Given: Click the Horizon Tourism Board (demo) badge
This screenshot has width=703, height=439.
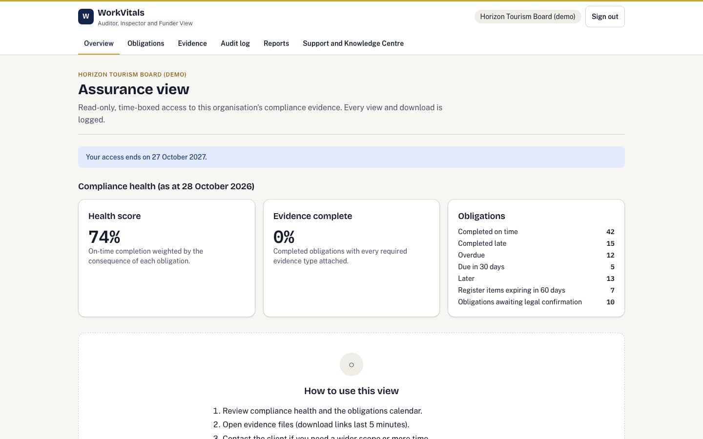Looking at the screenshot, I should pyautogui.click(x=528, y=17).
